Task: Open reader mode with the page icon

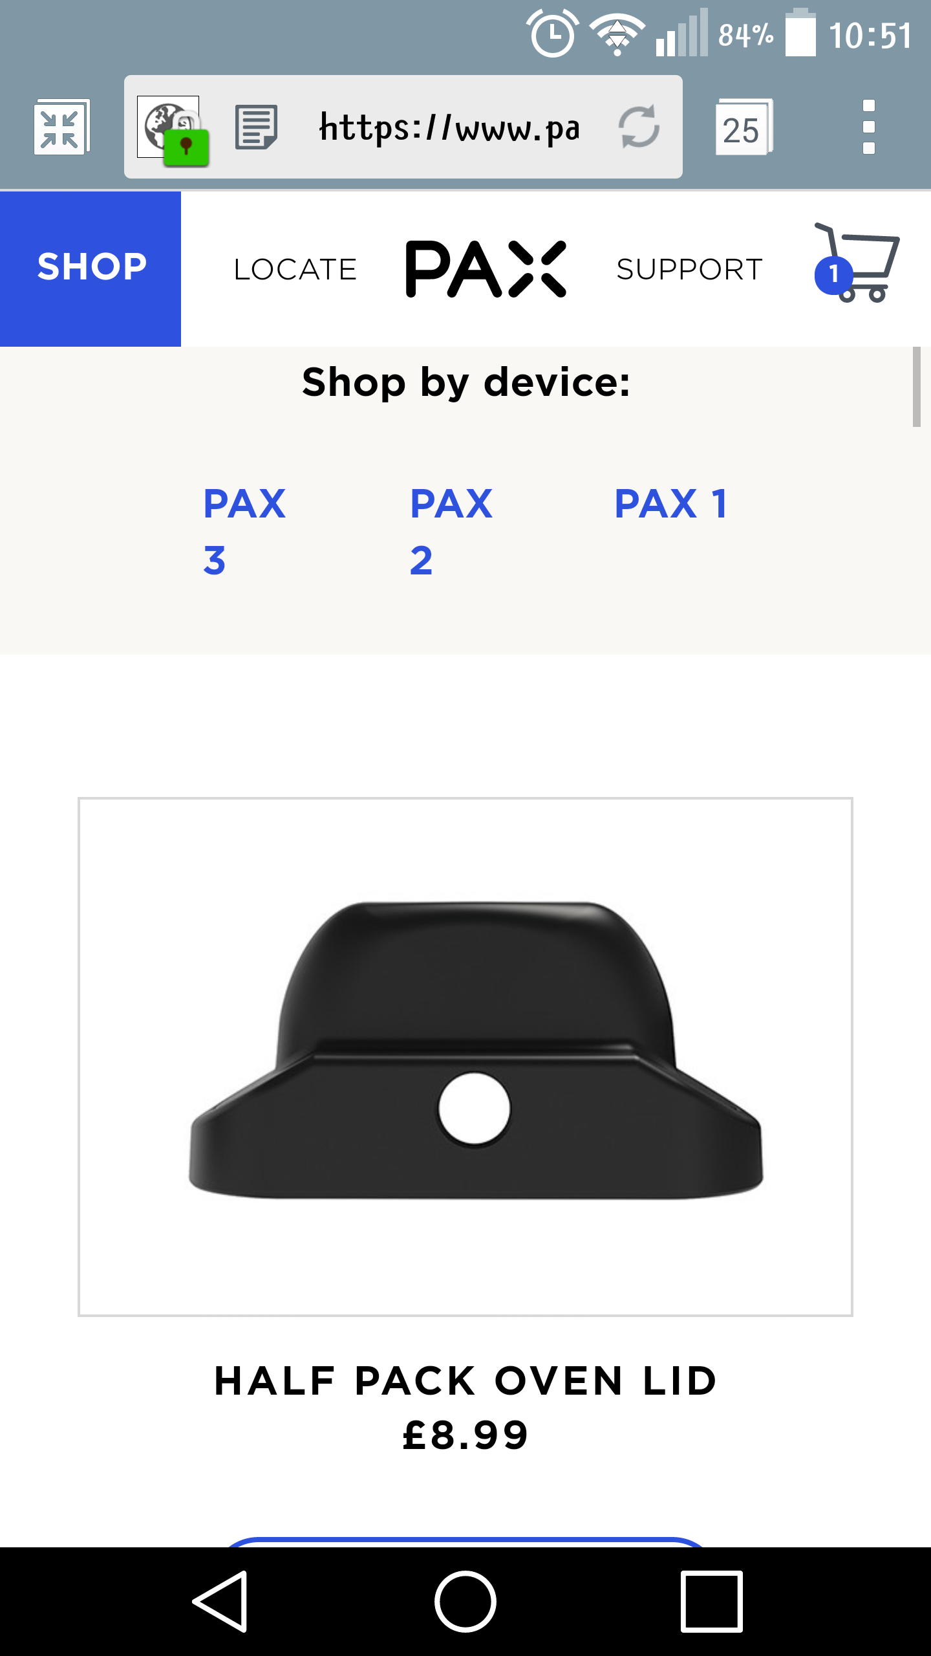Action: click(x=256, y=127)
